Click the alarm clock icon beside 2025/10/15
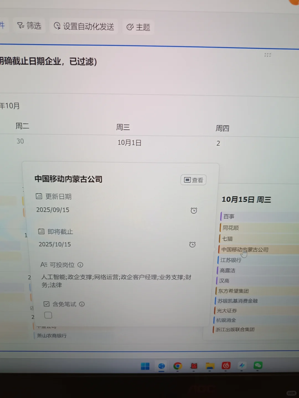The image size is (299, 398). pyautogui.click(x=192, y=244)
